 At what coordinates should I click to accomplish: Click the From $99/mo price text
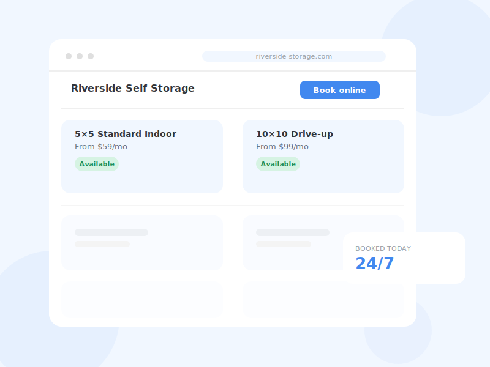(282, 147)
